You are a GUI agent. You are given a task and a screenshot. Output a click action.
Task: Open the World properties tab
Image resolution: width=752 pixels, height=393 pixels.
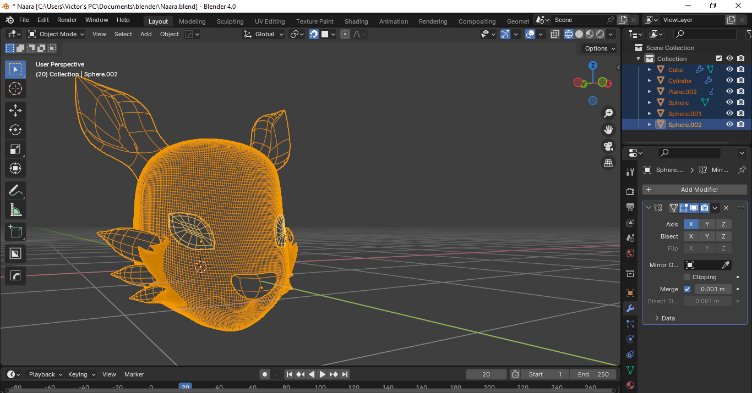(630, 253)
